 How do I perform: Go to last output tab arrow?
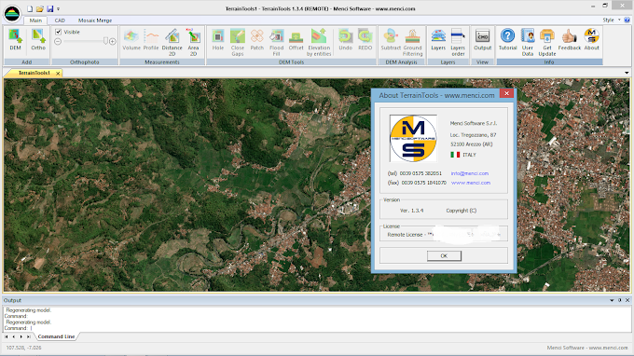pyautogui.click(x=28, y=336)
